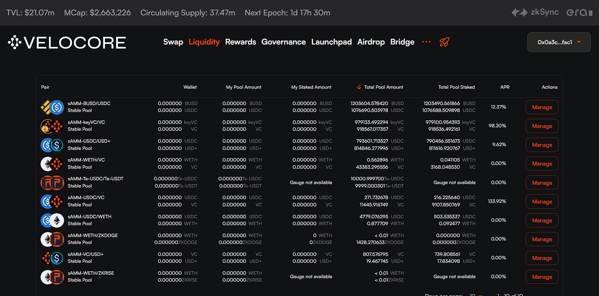Click sort arrow beside Total Pool Amount
This screenshot has width=599, height=296.
(359, 87)
